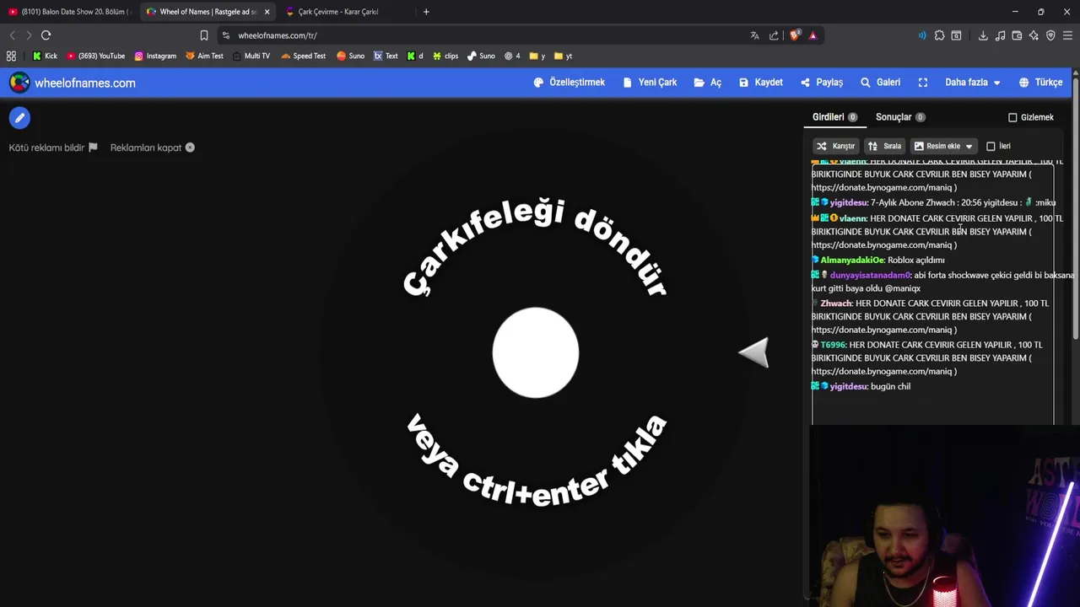Click the blue sound wave toolbar icon
The image size is (1080, 607).
coord(921,35)
